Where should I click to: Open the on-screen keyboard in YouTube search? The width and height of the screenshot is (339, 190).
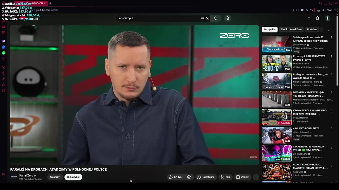[x=202, y=18]
